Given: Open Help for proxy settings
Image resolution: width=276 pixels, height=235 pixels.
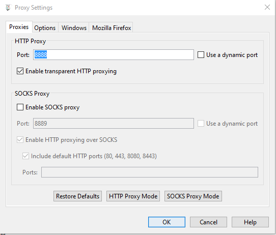Looking at the screenshot, I should click(250, 222).
